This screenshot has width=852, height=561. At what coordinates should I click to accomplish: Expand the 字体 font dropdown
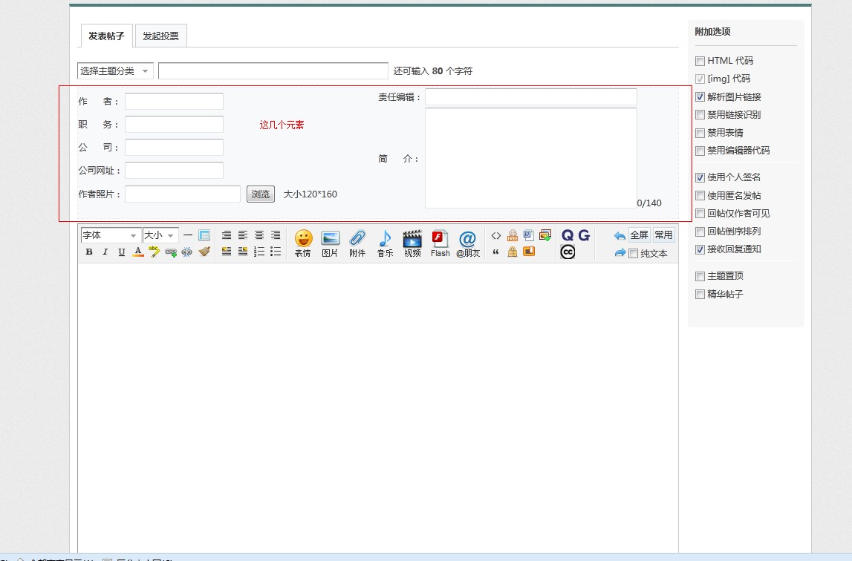click(111, 235)
